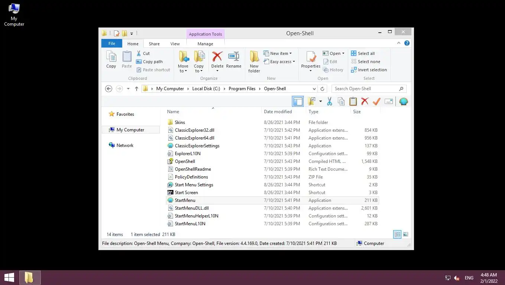Screen dimensions: 505x285
Task: Click the Copy ribbon button
Action: pyautogui.click(x=111, y=60)
